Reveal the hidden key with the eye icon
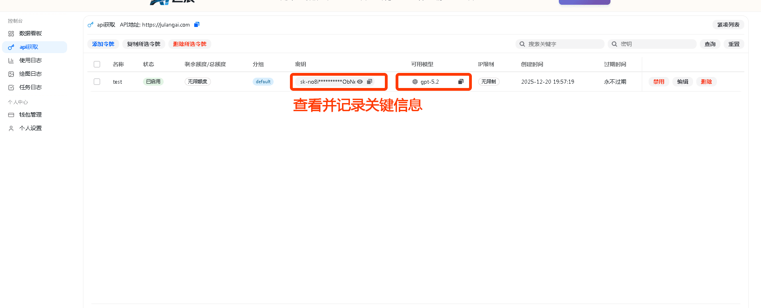Image resolution: width=761 pixels, height=308 pixels. pos(360,82)
